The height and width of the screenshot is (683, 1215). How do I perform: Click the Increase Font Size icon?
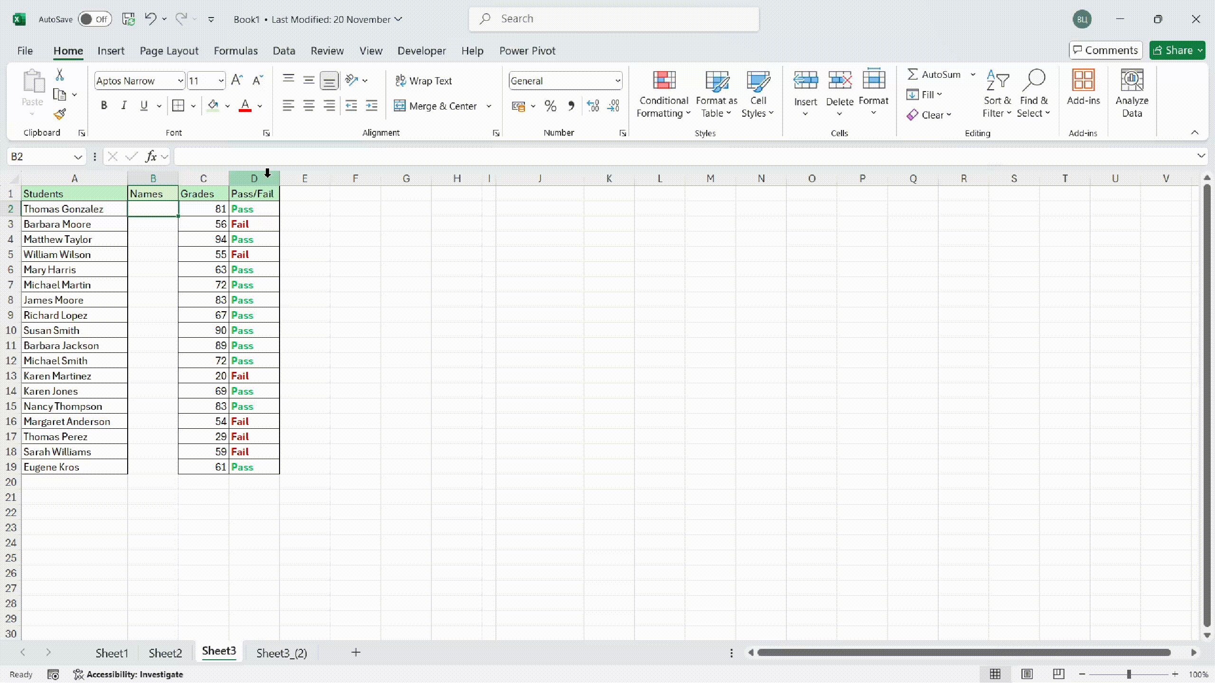click(x=237, y=80)
